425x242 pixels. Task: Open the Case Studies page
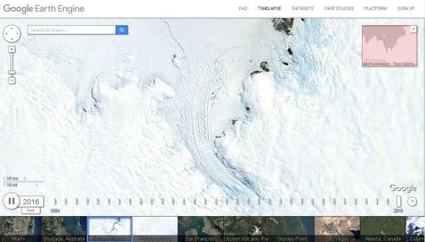click(x=339, y=9)
